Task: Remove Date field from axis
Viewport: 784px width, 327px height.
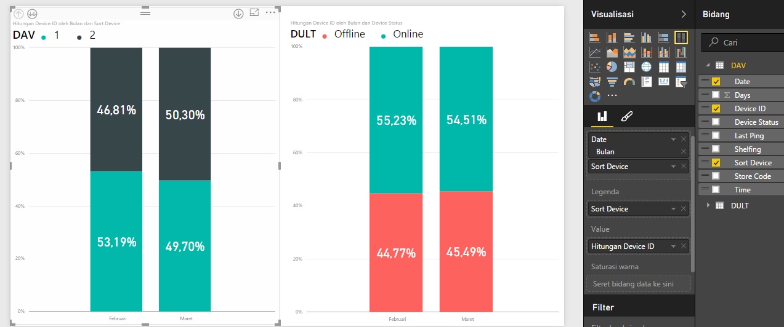Action: click(683, 140)
